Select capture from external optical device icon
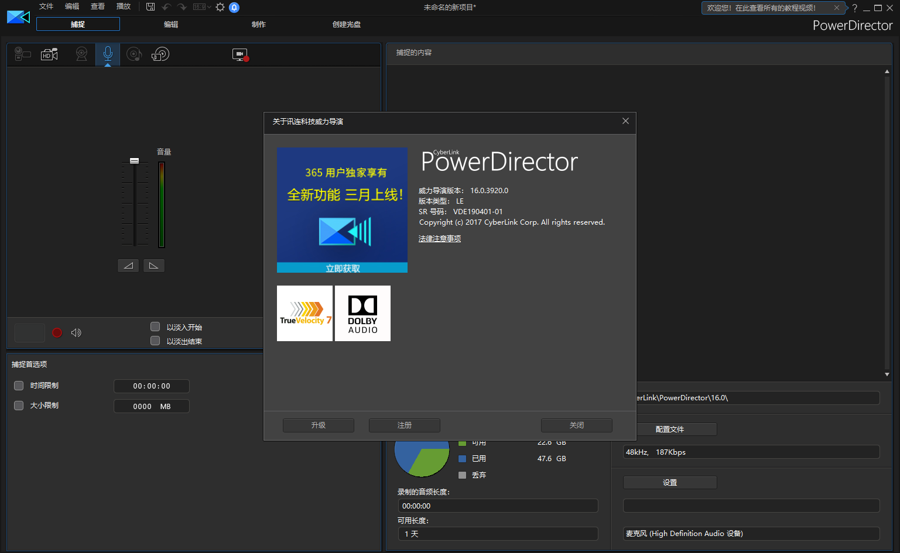 [x=160, y=54]
